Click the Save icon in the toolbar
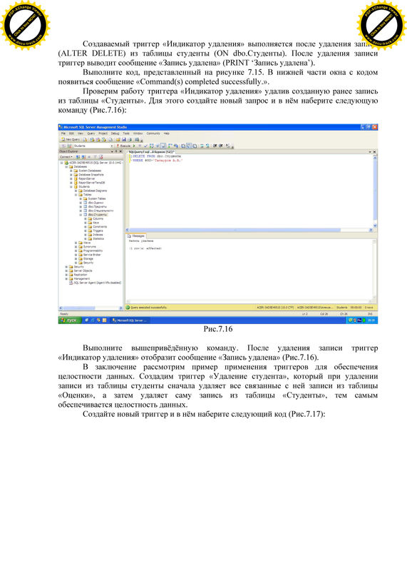The image size is (407, 576). pyautogui.click(x=124, y=140)
